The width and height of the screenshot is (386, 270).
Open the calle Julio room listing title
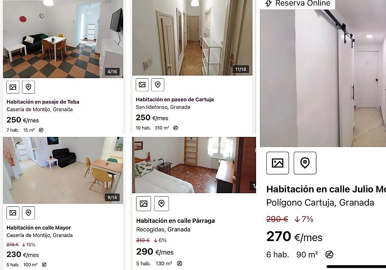click(326, 189)
